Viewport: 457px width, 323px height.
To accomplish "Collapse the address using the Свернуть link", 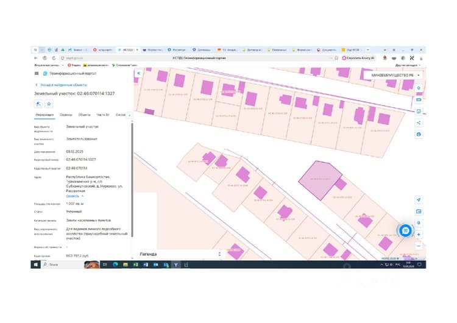I will (74, 196).
